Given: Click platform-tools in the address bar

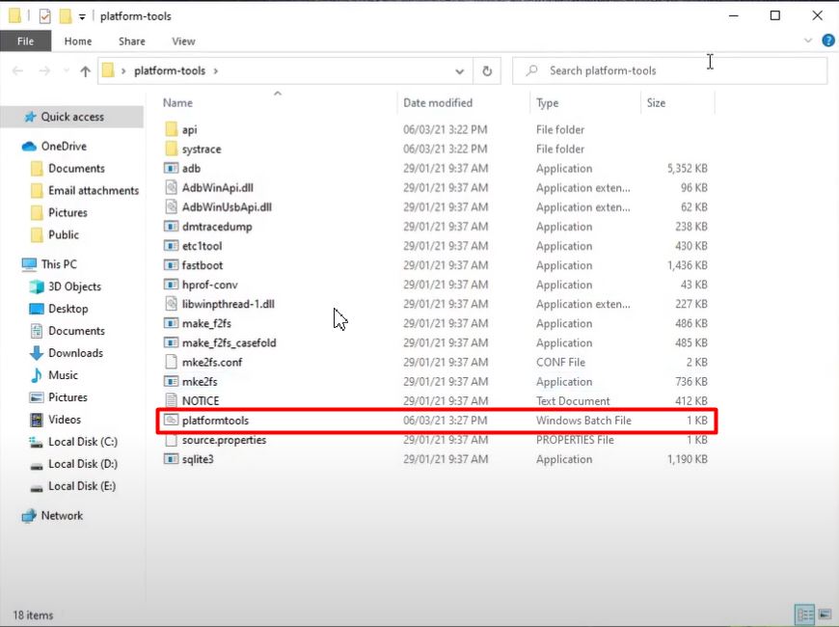Looking at the screenshot, I should tap(170, 70).
